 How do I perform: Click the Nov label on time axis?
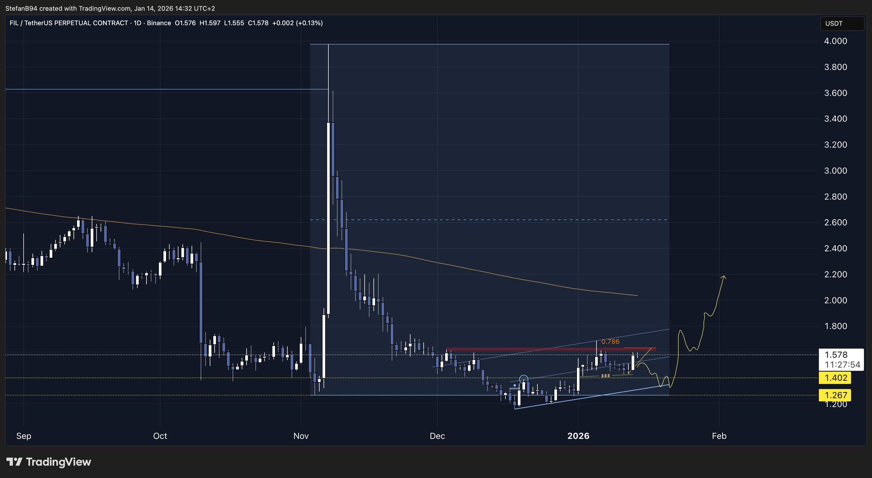pos(301,436)
